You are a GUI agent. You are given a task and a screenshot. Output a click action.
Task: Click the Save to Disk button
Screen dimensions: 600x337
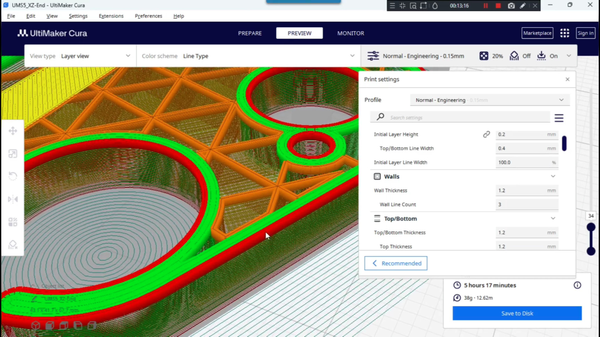click(x=517, y=313)
